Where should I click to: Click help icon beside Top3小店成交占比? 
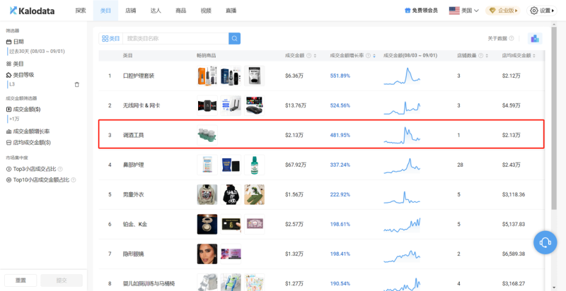point(60,169)
